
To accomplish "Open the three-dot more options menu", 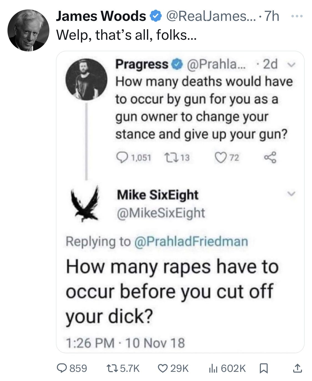I will point(297,16).
